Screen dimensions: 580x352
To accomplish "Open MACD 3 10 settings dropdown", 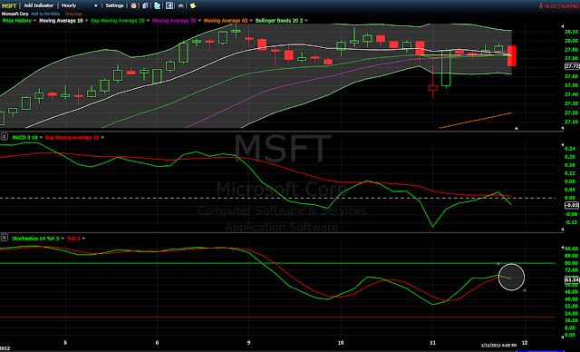I will tap(41, 138).
